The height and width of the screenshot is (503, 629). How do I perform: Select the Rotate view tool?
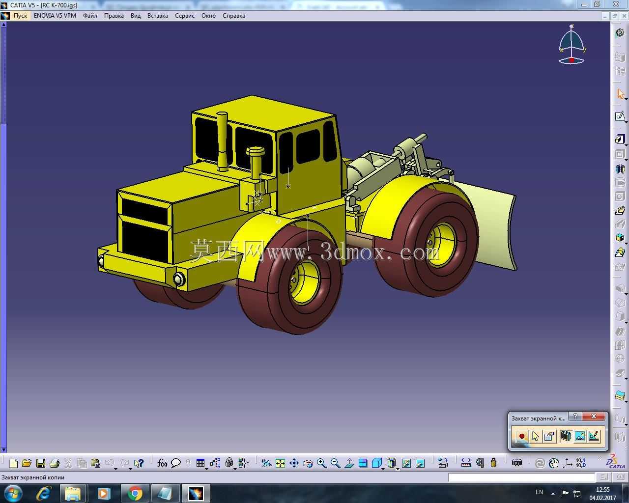pyautogui.click(x=308, y=463)
